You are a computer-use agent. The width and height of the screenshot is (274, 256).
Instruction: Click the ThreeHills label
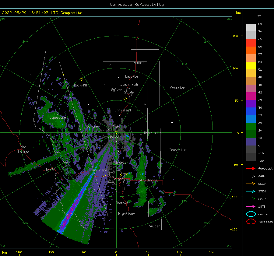click(153, 133)
